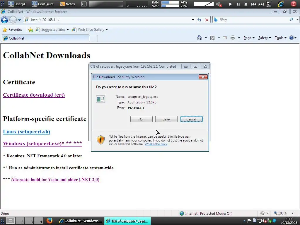Viewport: 300px width, 225px height.
Task: Click the pause button in the top bar
Action: (x=238, y=4)
